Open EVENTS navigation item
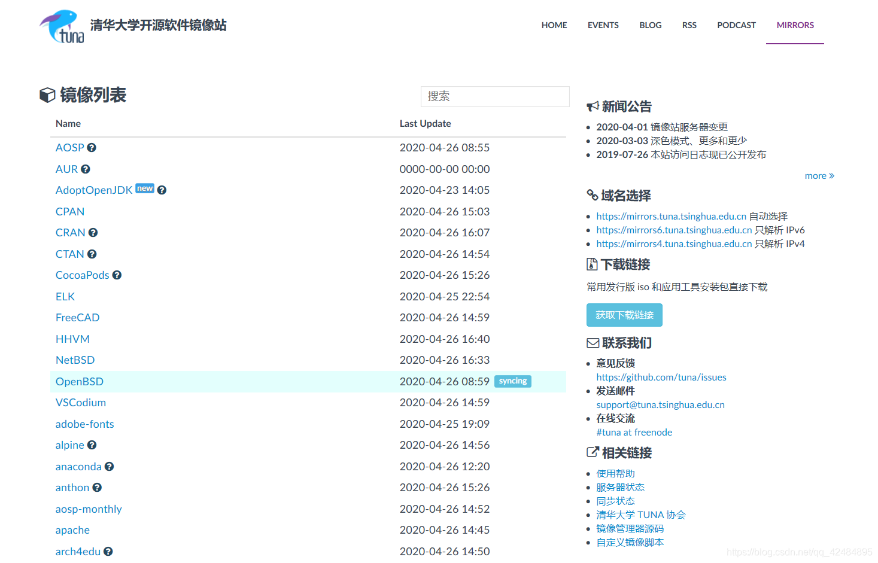Image resolution: width=878 pixels, height=563 pixels. pyautogui.click(x=603, y=25)
